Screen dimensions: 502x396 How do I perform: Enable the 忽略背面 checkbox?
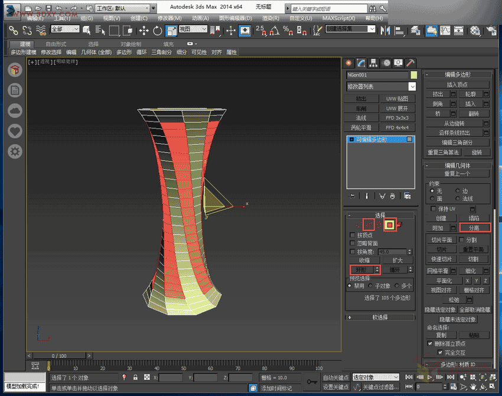tap(353, 243)
